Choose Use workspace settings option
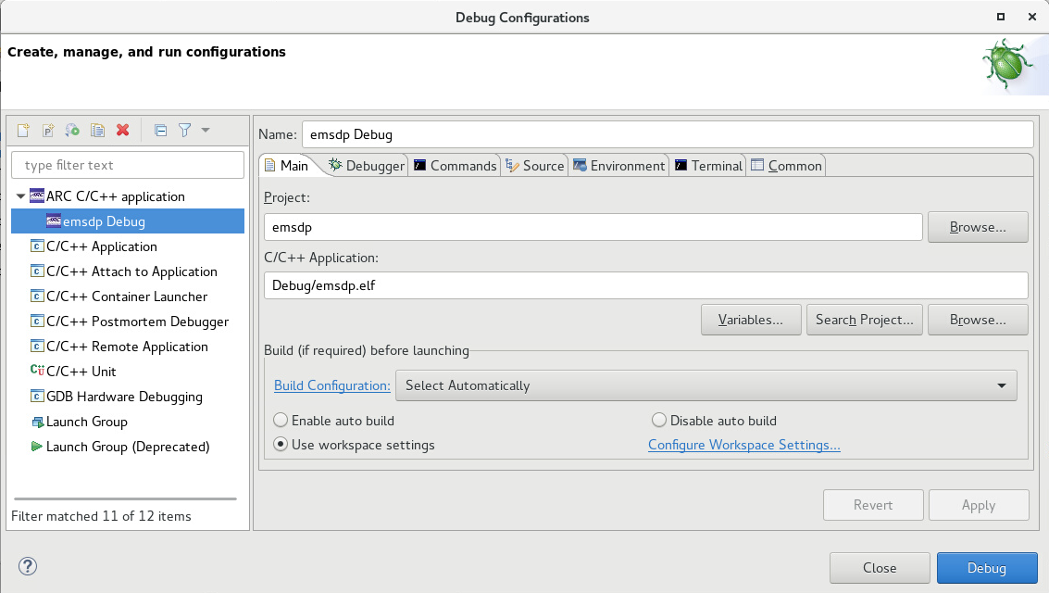 (281, 445)
